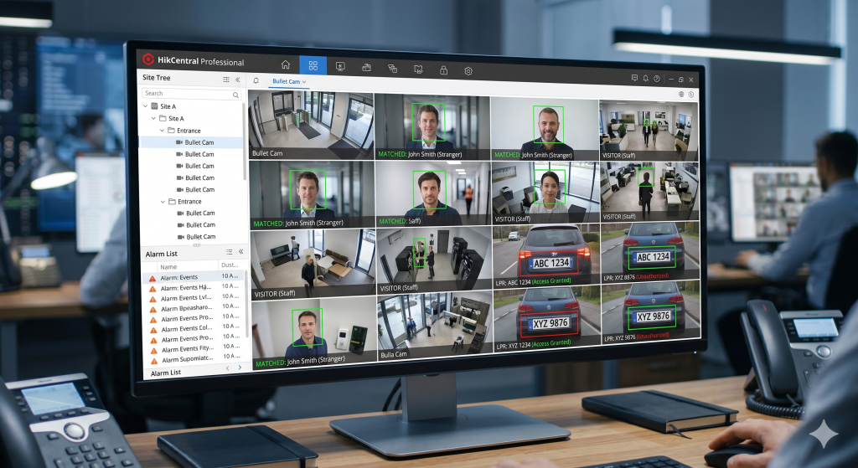Image resolution: width=858 pixels, height=468 pixels.
Task: Open the Home page icon
Action: [286, 64]
